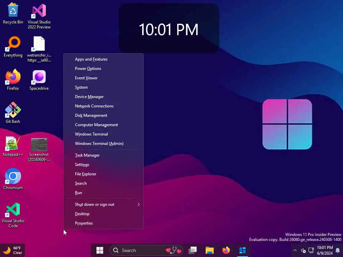This screenshot has height=257, width=343.
Task: Click the Windows Start button on the taskbar
Action: (x=100, y=250)
